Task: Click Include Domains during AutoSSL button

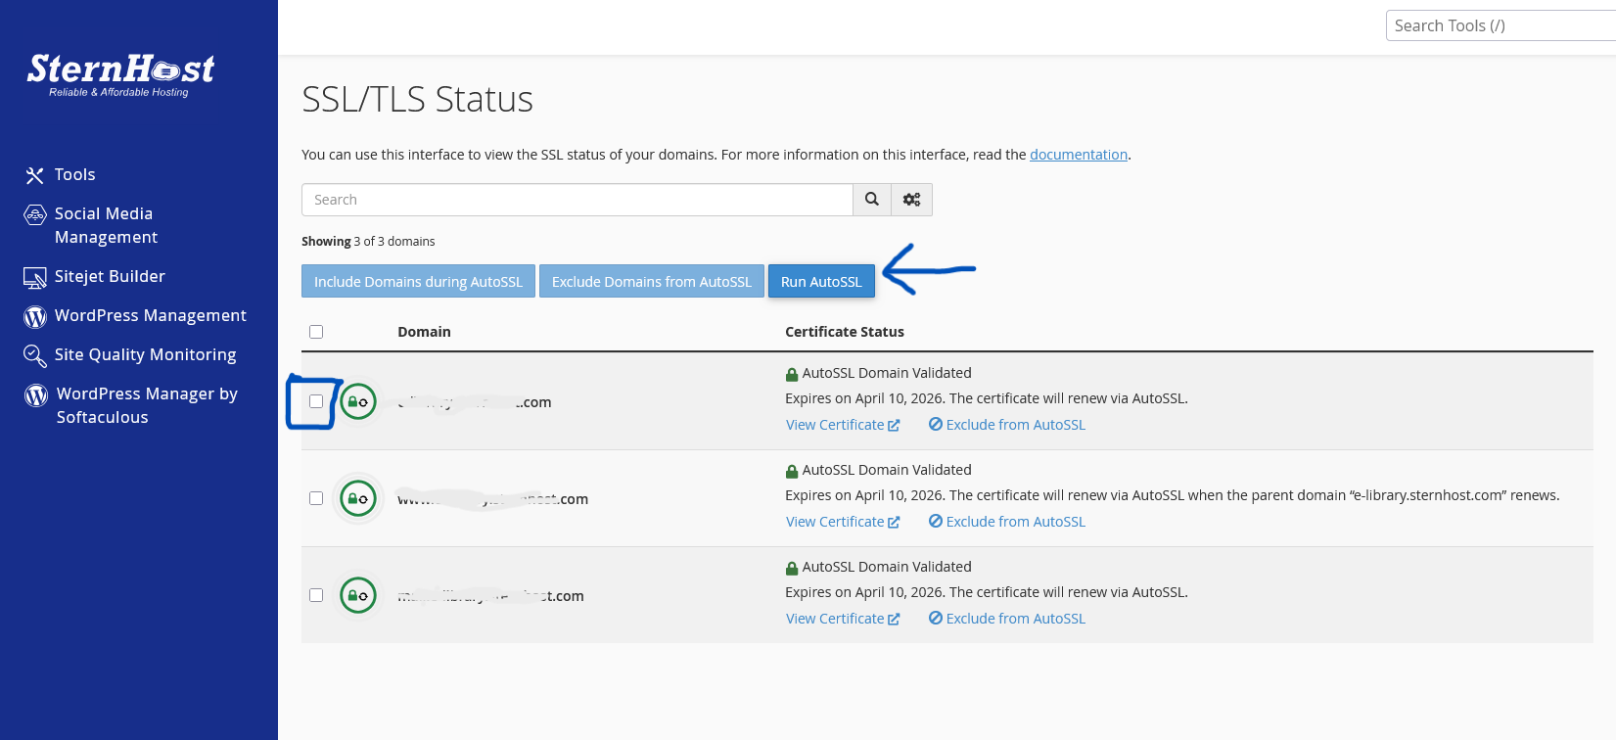Action: pos(418,282)
